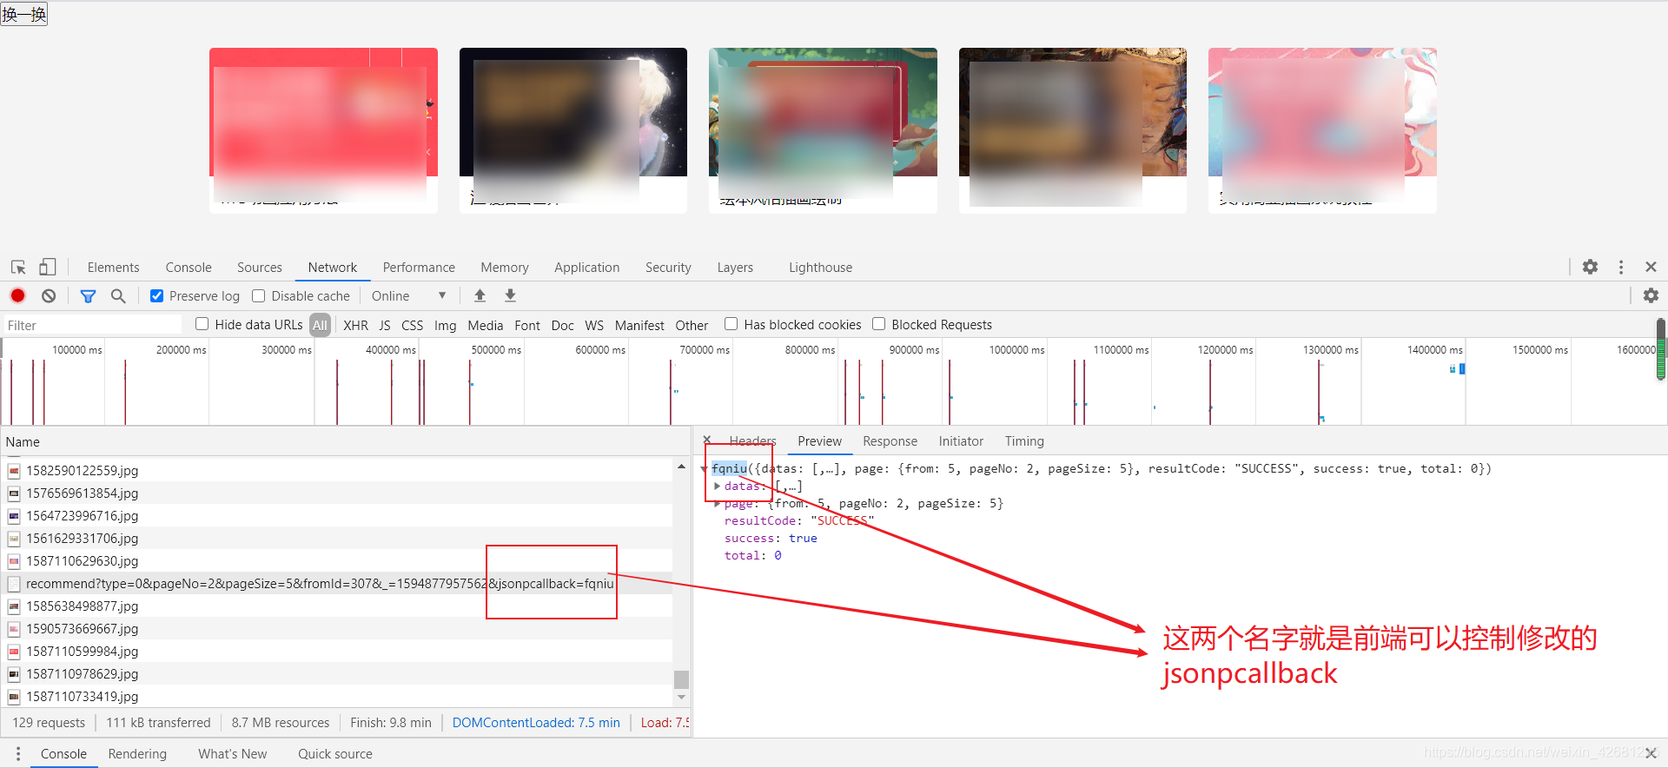The image size is (1668, 768).
Task: Open DevTools three-dot customize menu
Action: [x=1621, y=267]
